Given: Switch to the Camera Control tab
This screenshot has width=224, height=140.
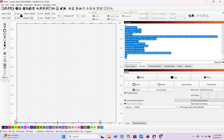Looking at the screenshot, I should click(155, 66).
